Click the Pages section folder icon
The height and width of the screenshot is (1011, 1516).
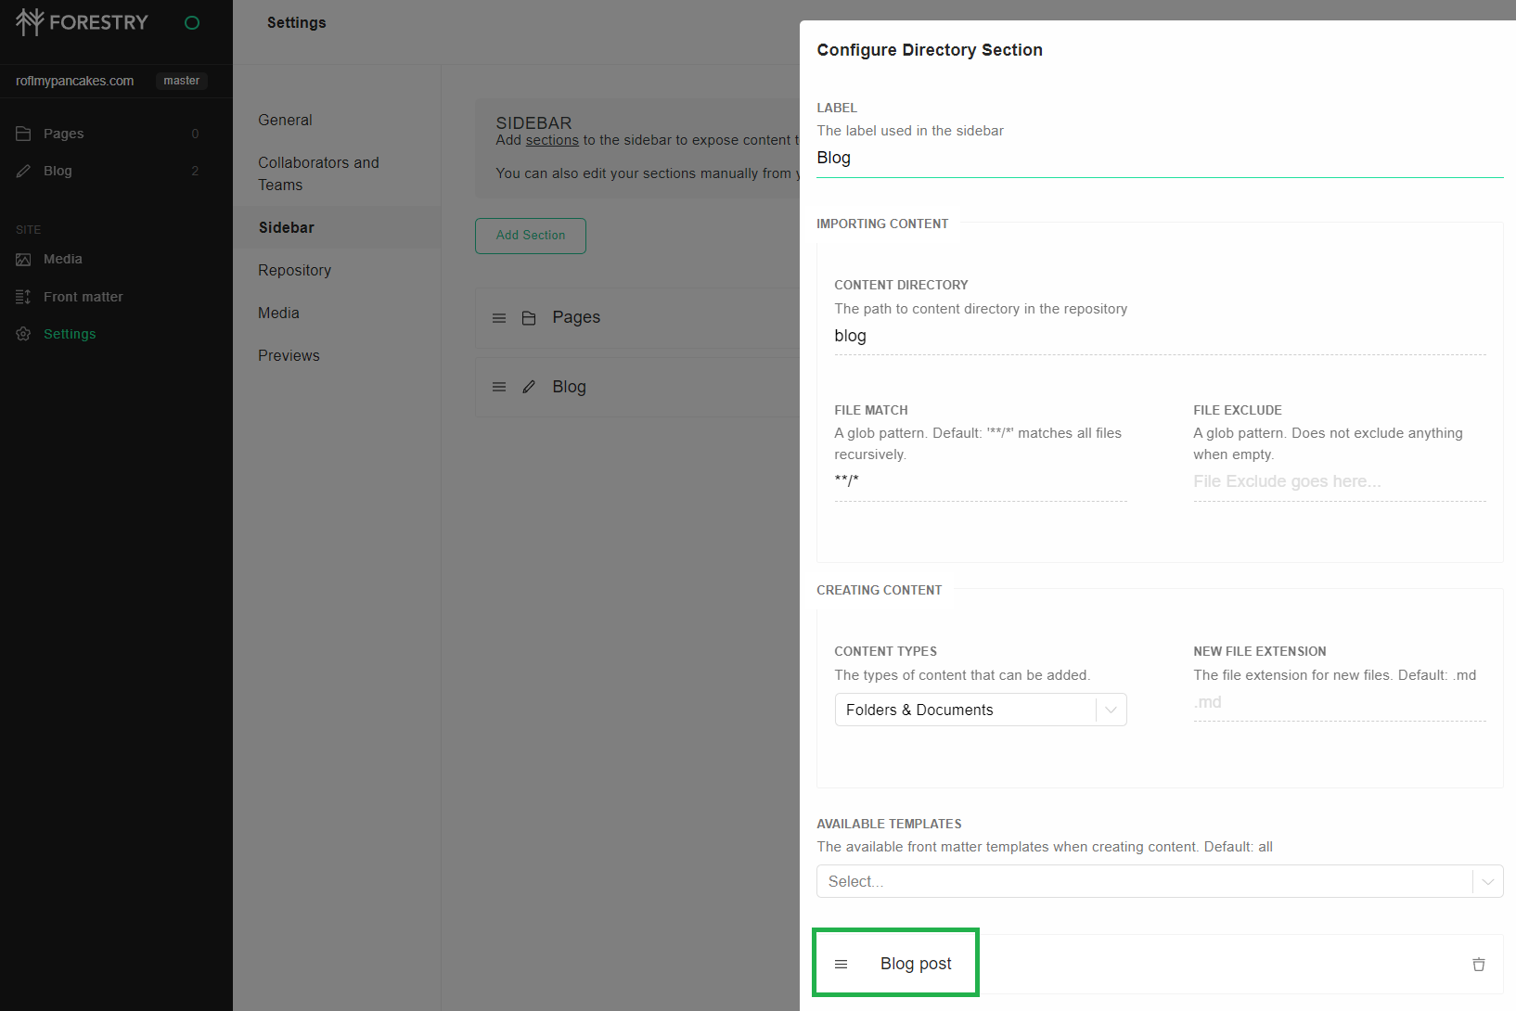(529, 318)
